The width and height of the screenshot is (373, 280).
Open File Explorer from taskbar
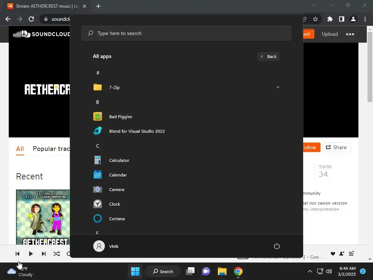222,271
